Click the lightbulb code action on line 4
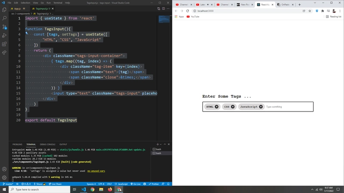Viewport: 344px width, 193px height. (27, 33)
